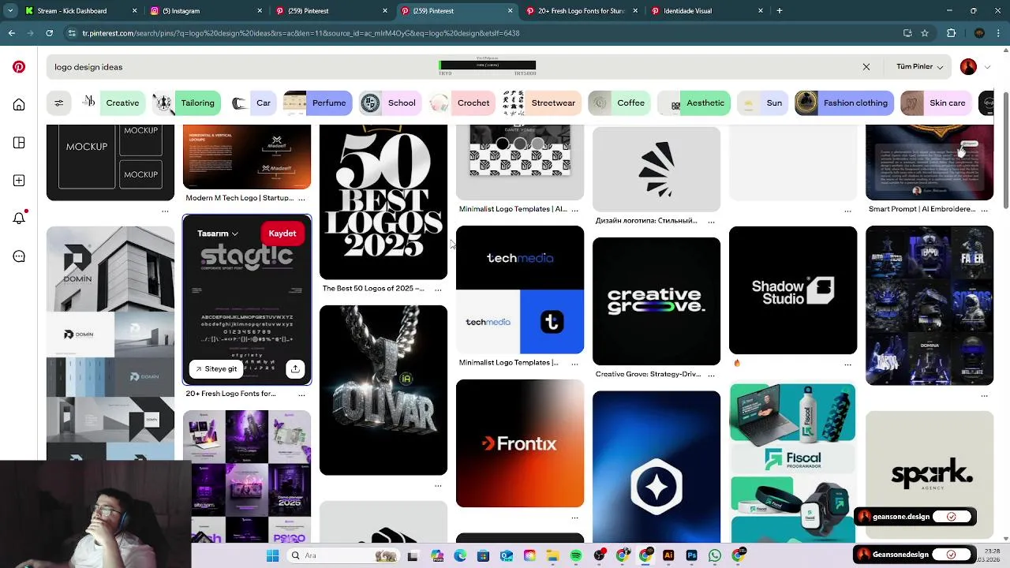Viewport: 1010px width, 568px height.
Task: Clear the search with the X icon
Action: (866, 67)
